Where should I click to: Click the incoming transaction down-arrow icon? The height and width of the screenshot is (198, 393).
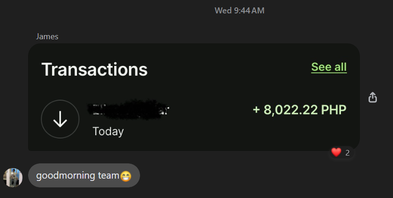pyautogui.click(x=60, y=119)
